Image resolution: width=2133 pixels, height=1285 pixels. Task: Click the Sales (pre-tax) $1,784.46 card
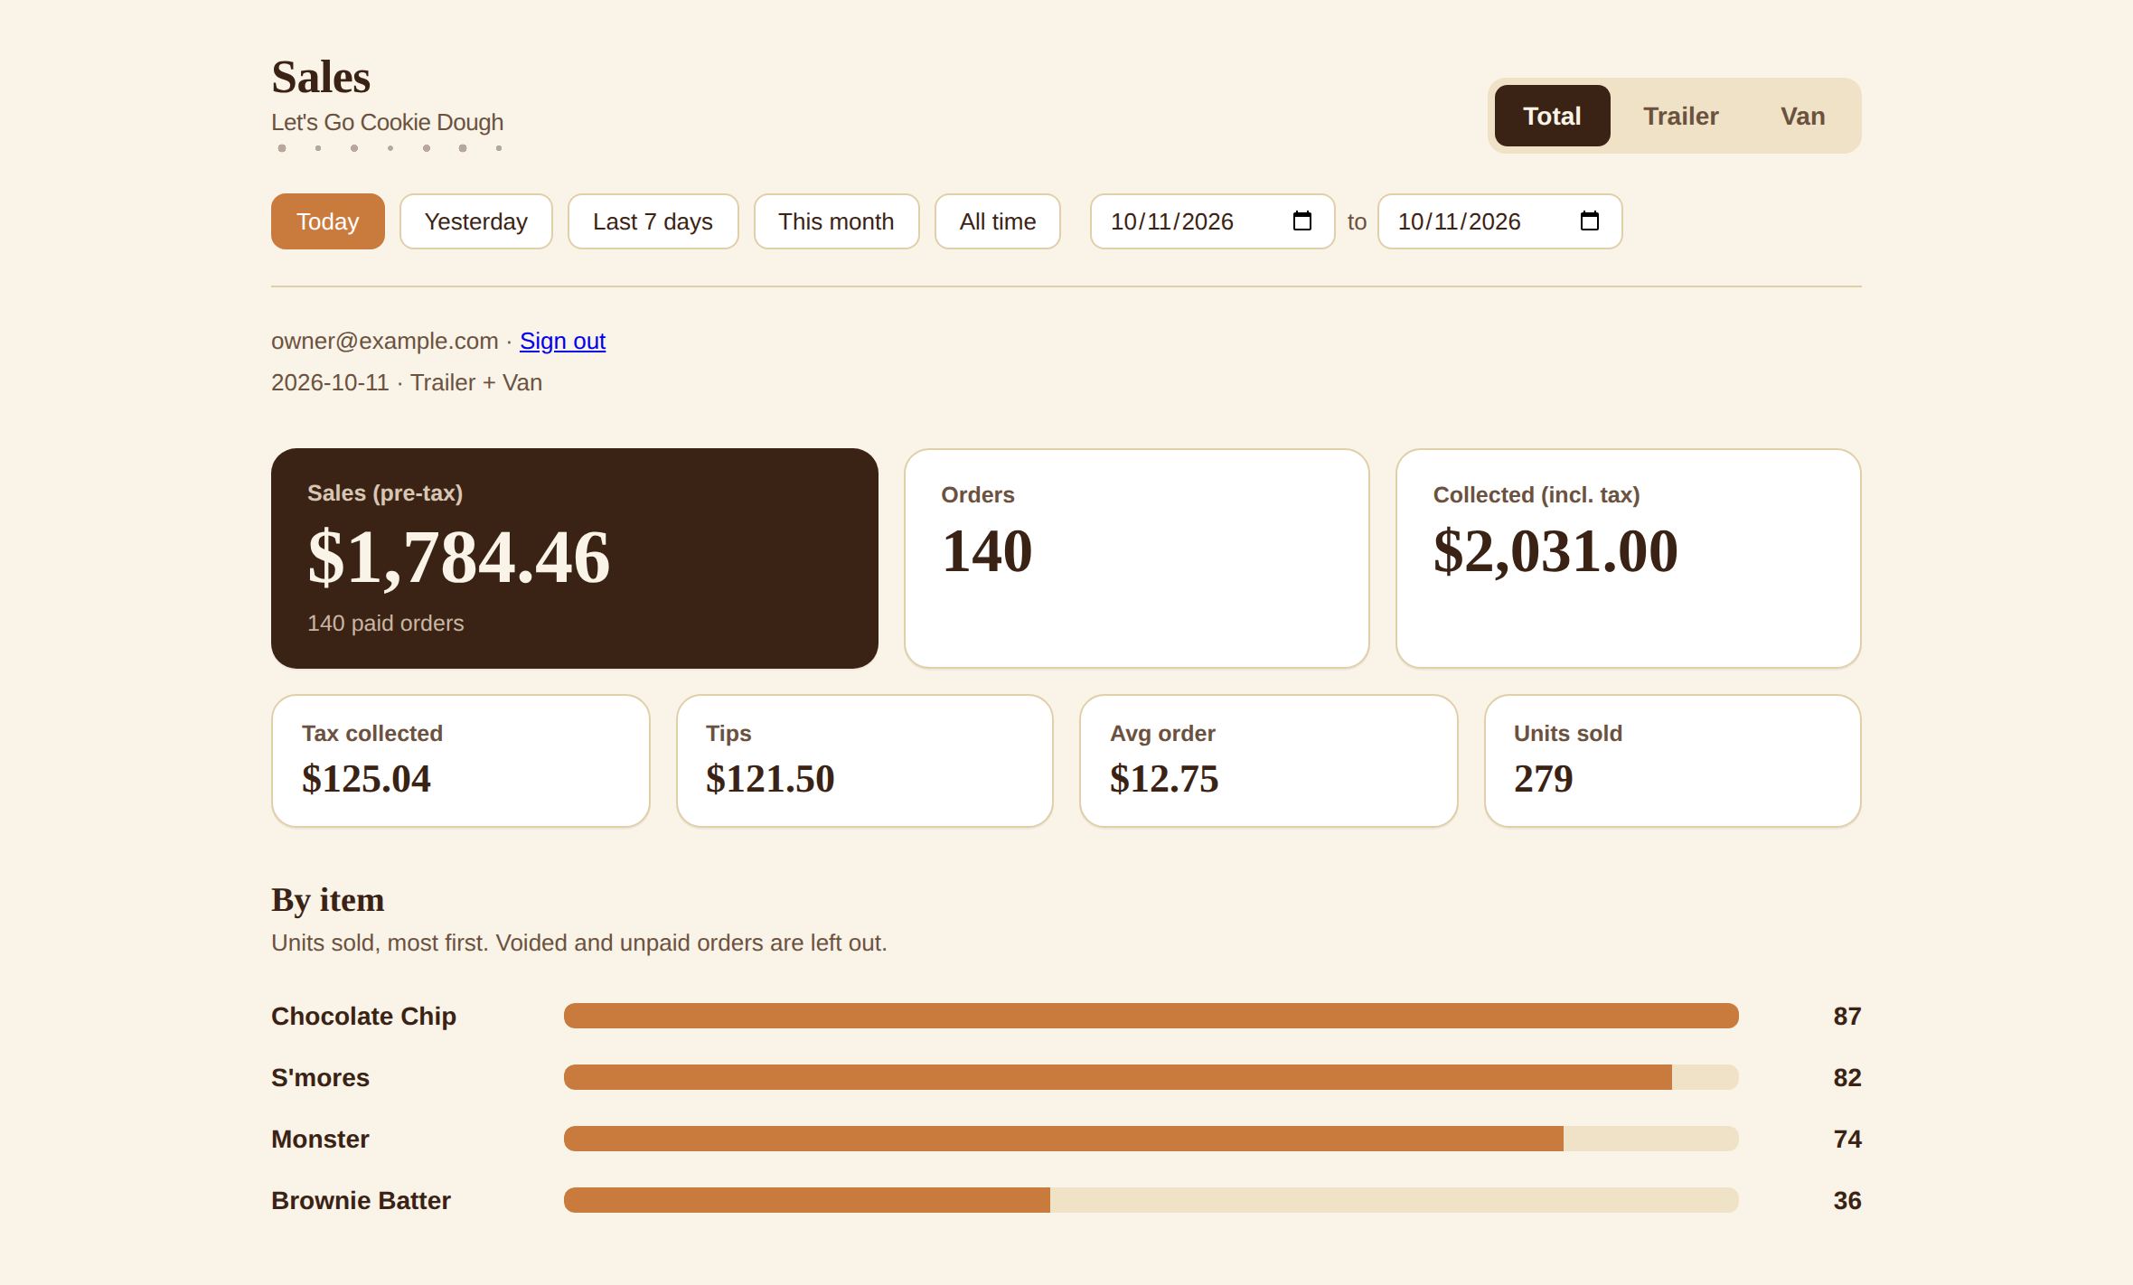[x=575, y=558]
